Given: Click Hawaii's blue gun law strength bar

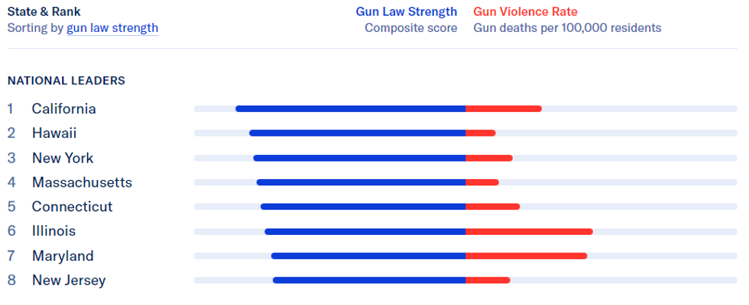Looking at the screenshot, I should (x=358, y=133).
